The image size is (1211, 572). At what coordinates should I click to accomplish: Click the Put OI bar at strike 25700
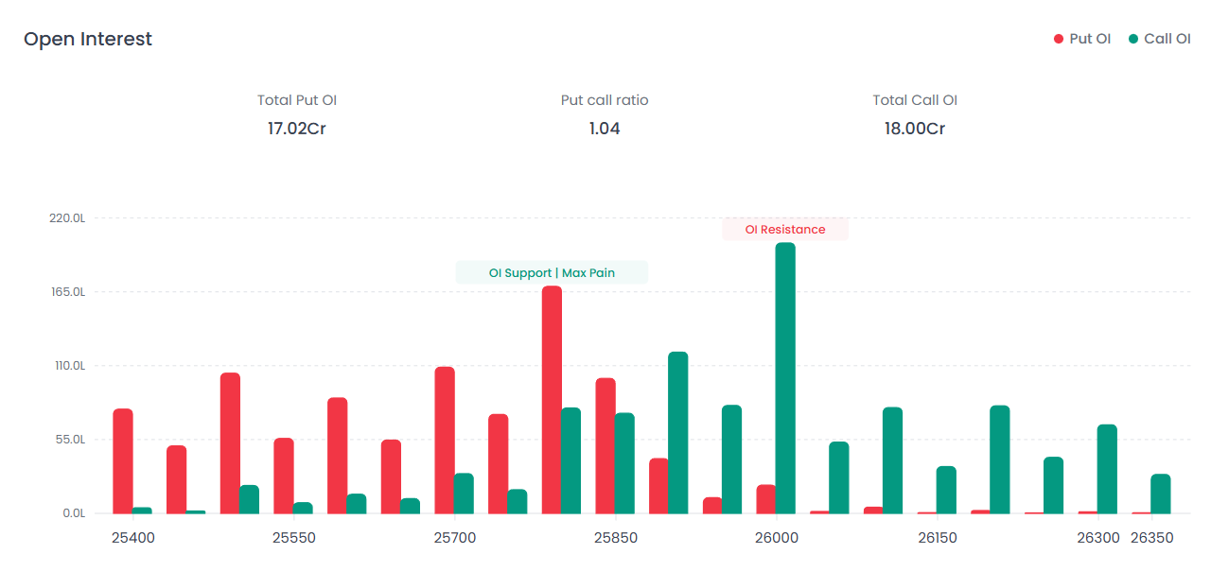pos(445,440)
